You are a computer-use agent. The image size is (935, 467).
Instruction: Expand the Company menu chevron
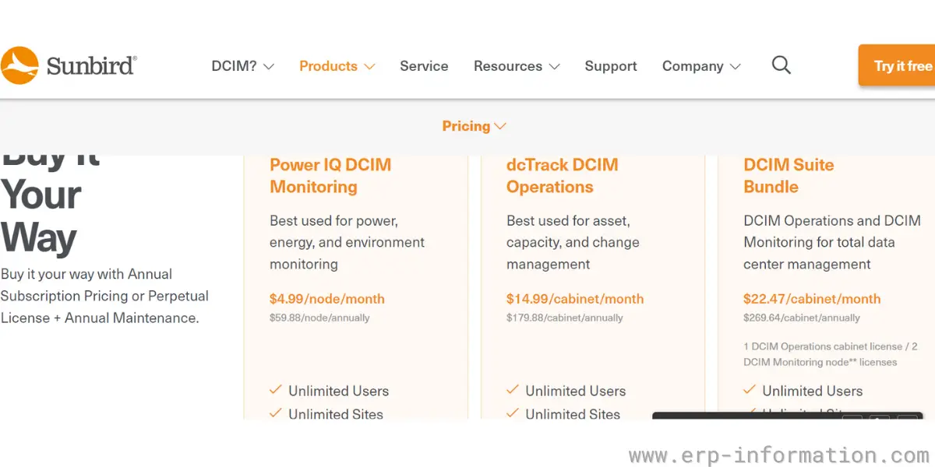pyautogui.click(x=735, y=67)
